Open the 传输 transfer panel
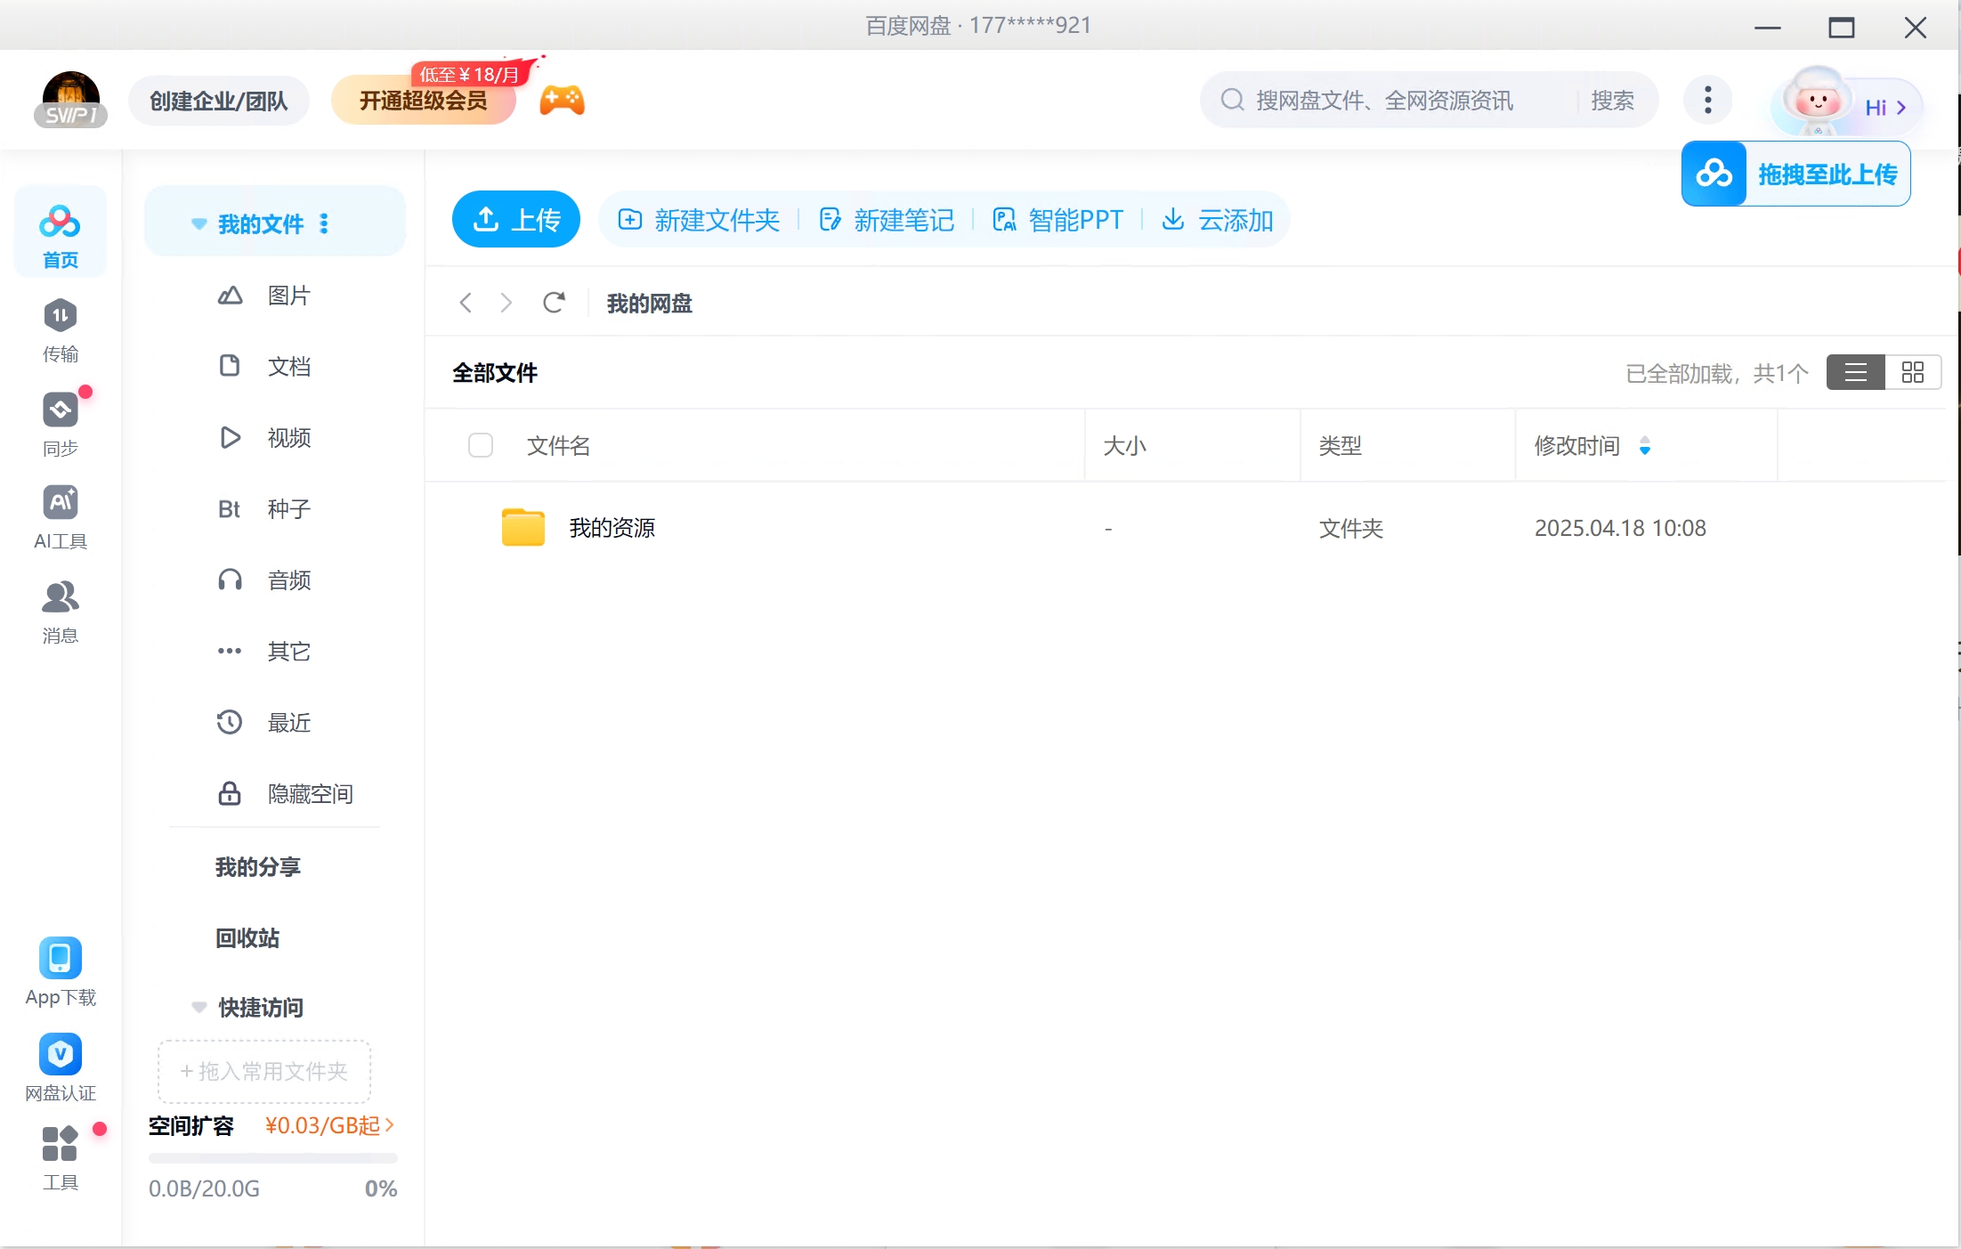This screenshot has width=1961, height=1249. coord(60,330)
